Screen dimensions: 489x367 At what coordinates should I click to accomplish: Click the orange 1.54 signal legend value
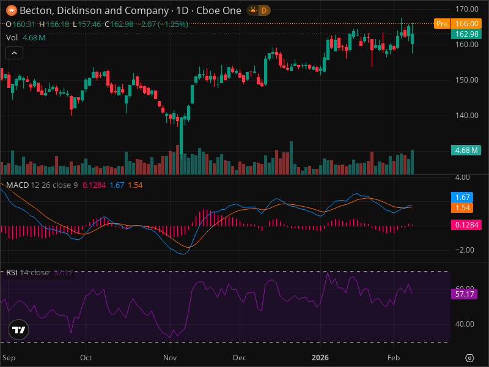[x=135, y=185]
